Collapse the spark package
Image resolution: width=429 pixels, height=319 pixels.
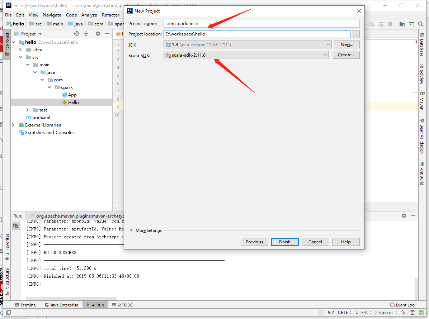tap(49, 87)
